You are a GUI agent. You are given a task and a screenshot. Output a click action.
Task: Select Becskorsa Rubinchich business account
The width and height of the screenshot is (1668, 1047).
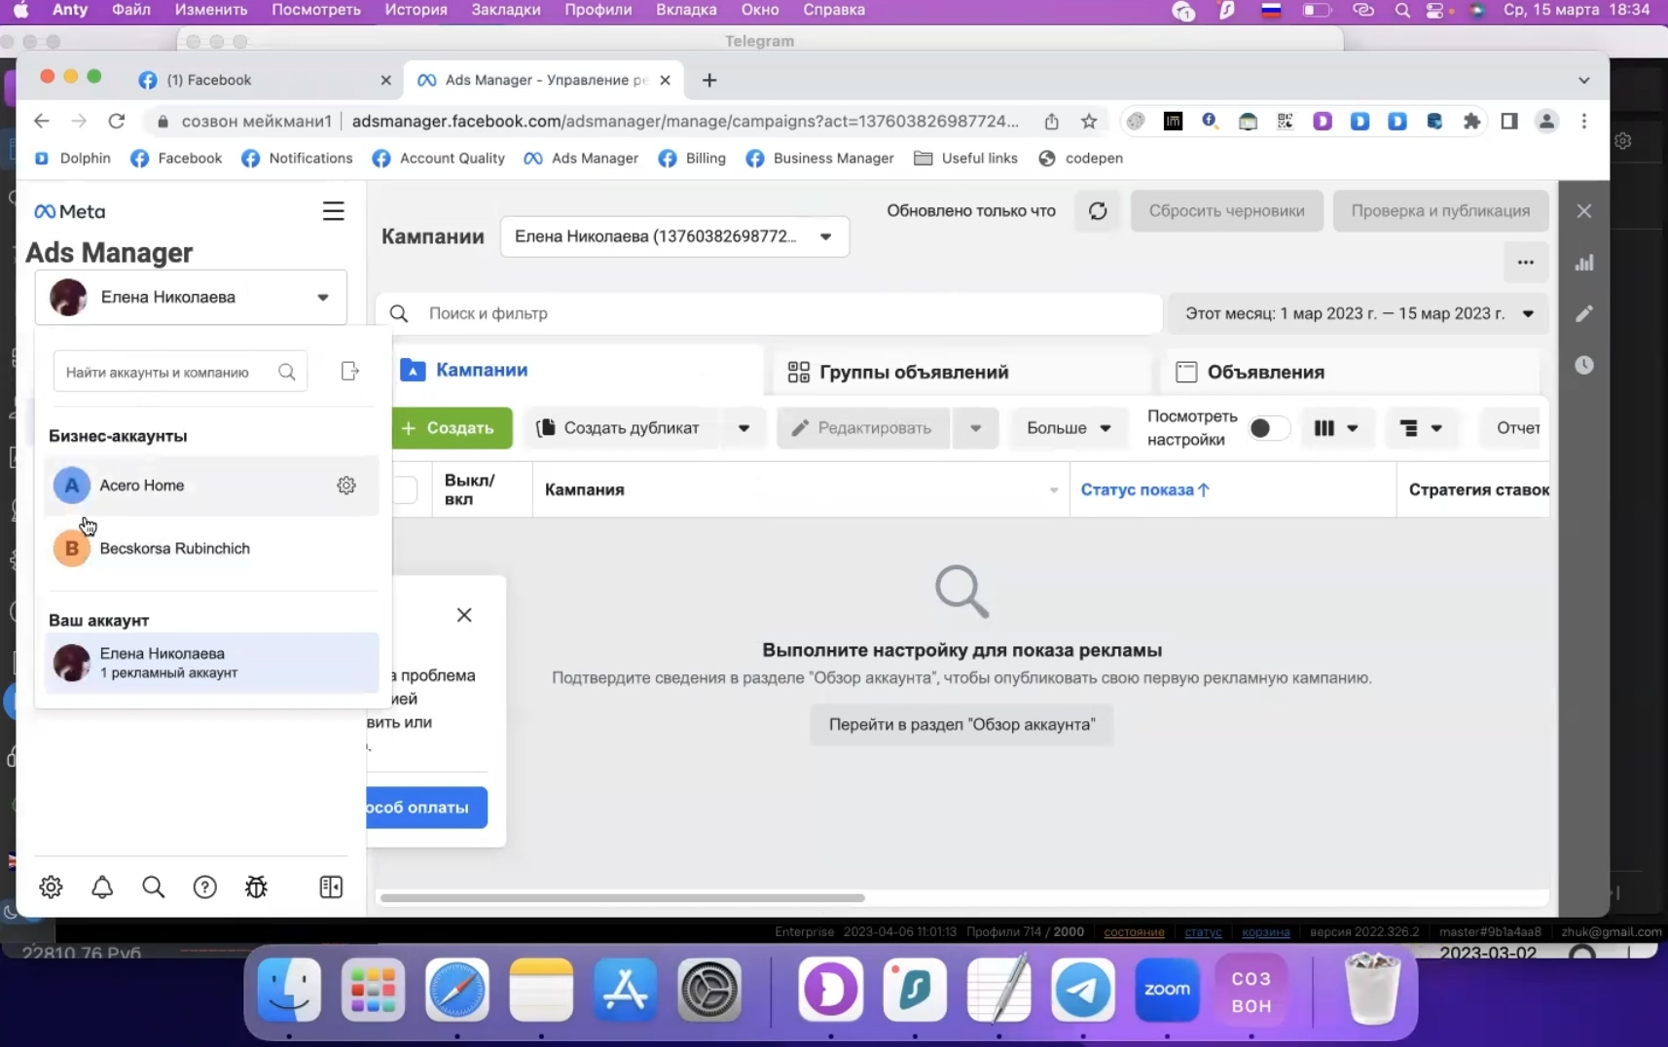(211, 549)
